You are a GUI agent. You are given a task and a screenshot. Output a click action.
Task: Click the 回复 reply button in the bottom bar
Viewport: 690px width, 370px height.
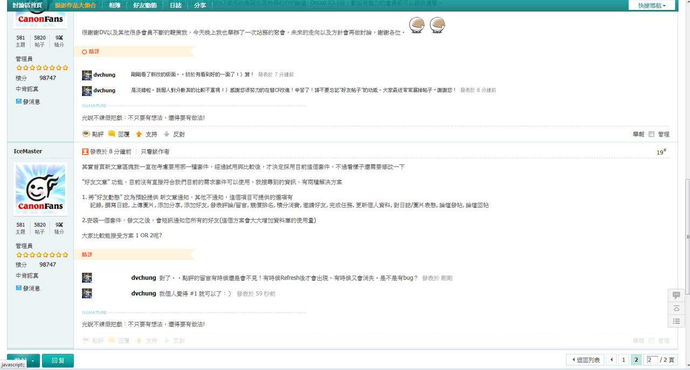click(x=58, y=361)
